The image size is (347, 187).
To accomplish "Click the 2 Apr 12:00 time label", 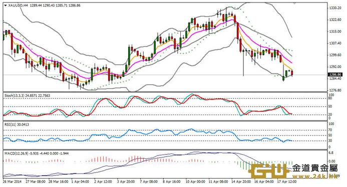I will click(103, 181).
